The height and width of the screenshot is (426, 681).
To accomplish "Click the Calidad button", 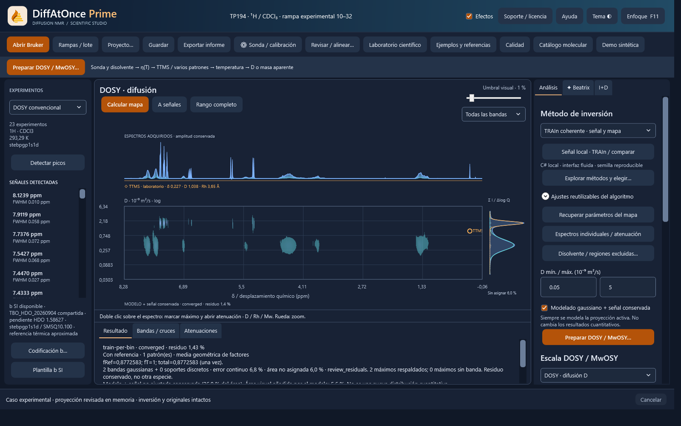I will click(515, 45).
